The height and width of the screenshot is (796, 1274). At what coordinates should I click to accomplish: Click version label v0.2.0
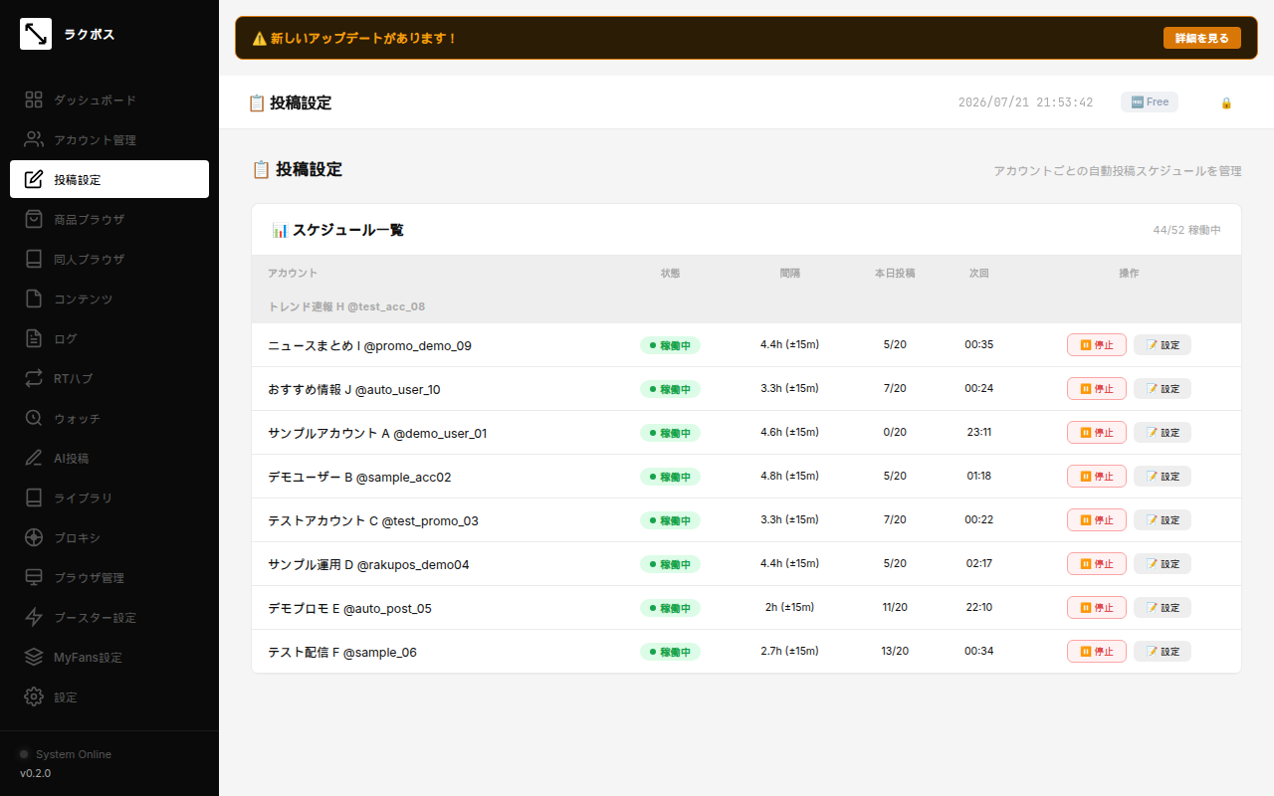coord(35,773)
